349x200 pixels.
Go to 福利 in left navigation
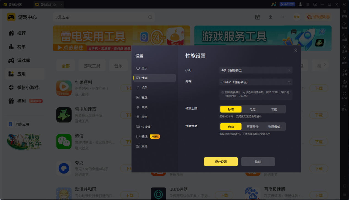tap(25, 101)
